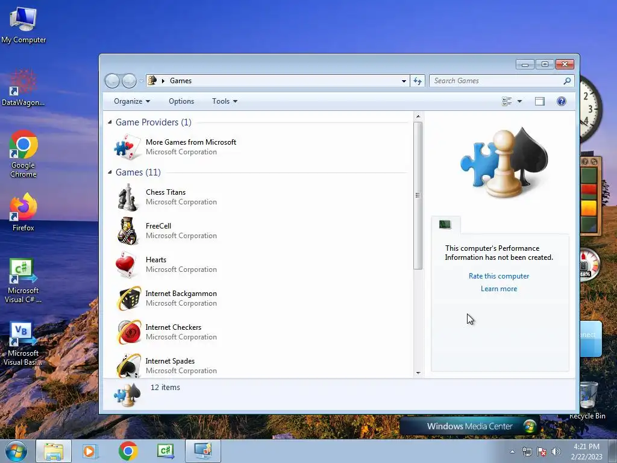This screenshot has width=617, height=463.
Task: Open the My Computer desktop icon
Action: click(23, 24)
